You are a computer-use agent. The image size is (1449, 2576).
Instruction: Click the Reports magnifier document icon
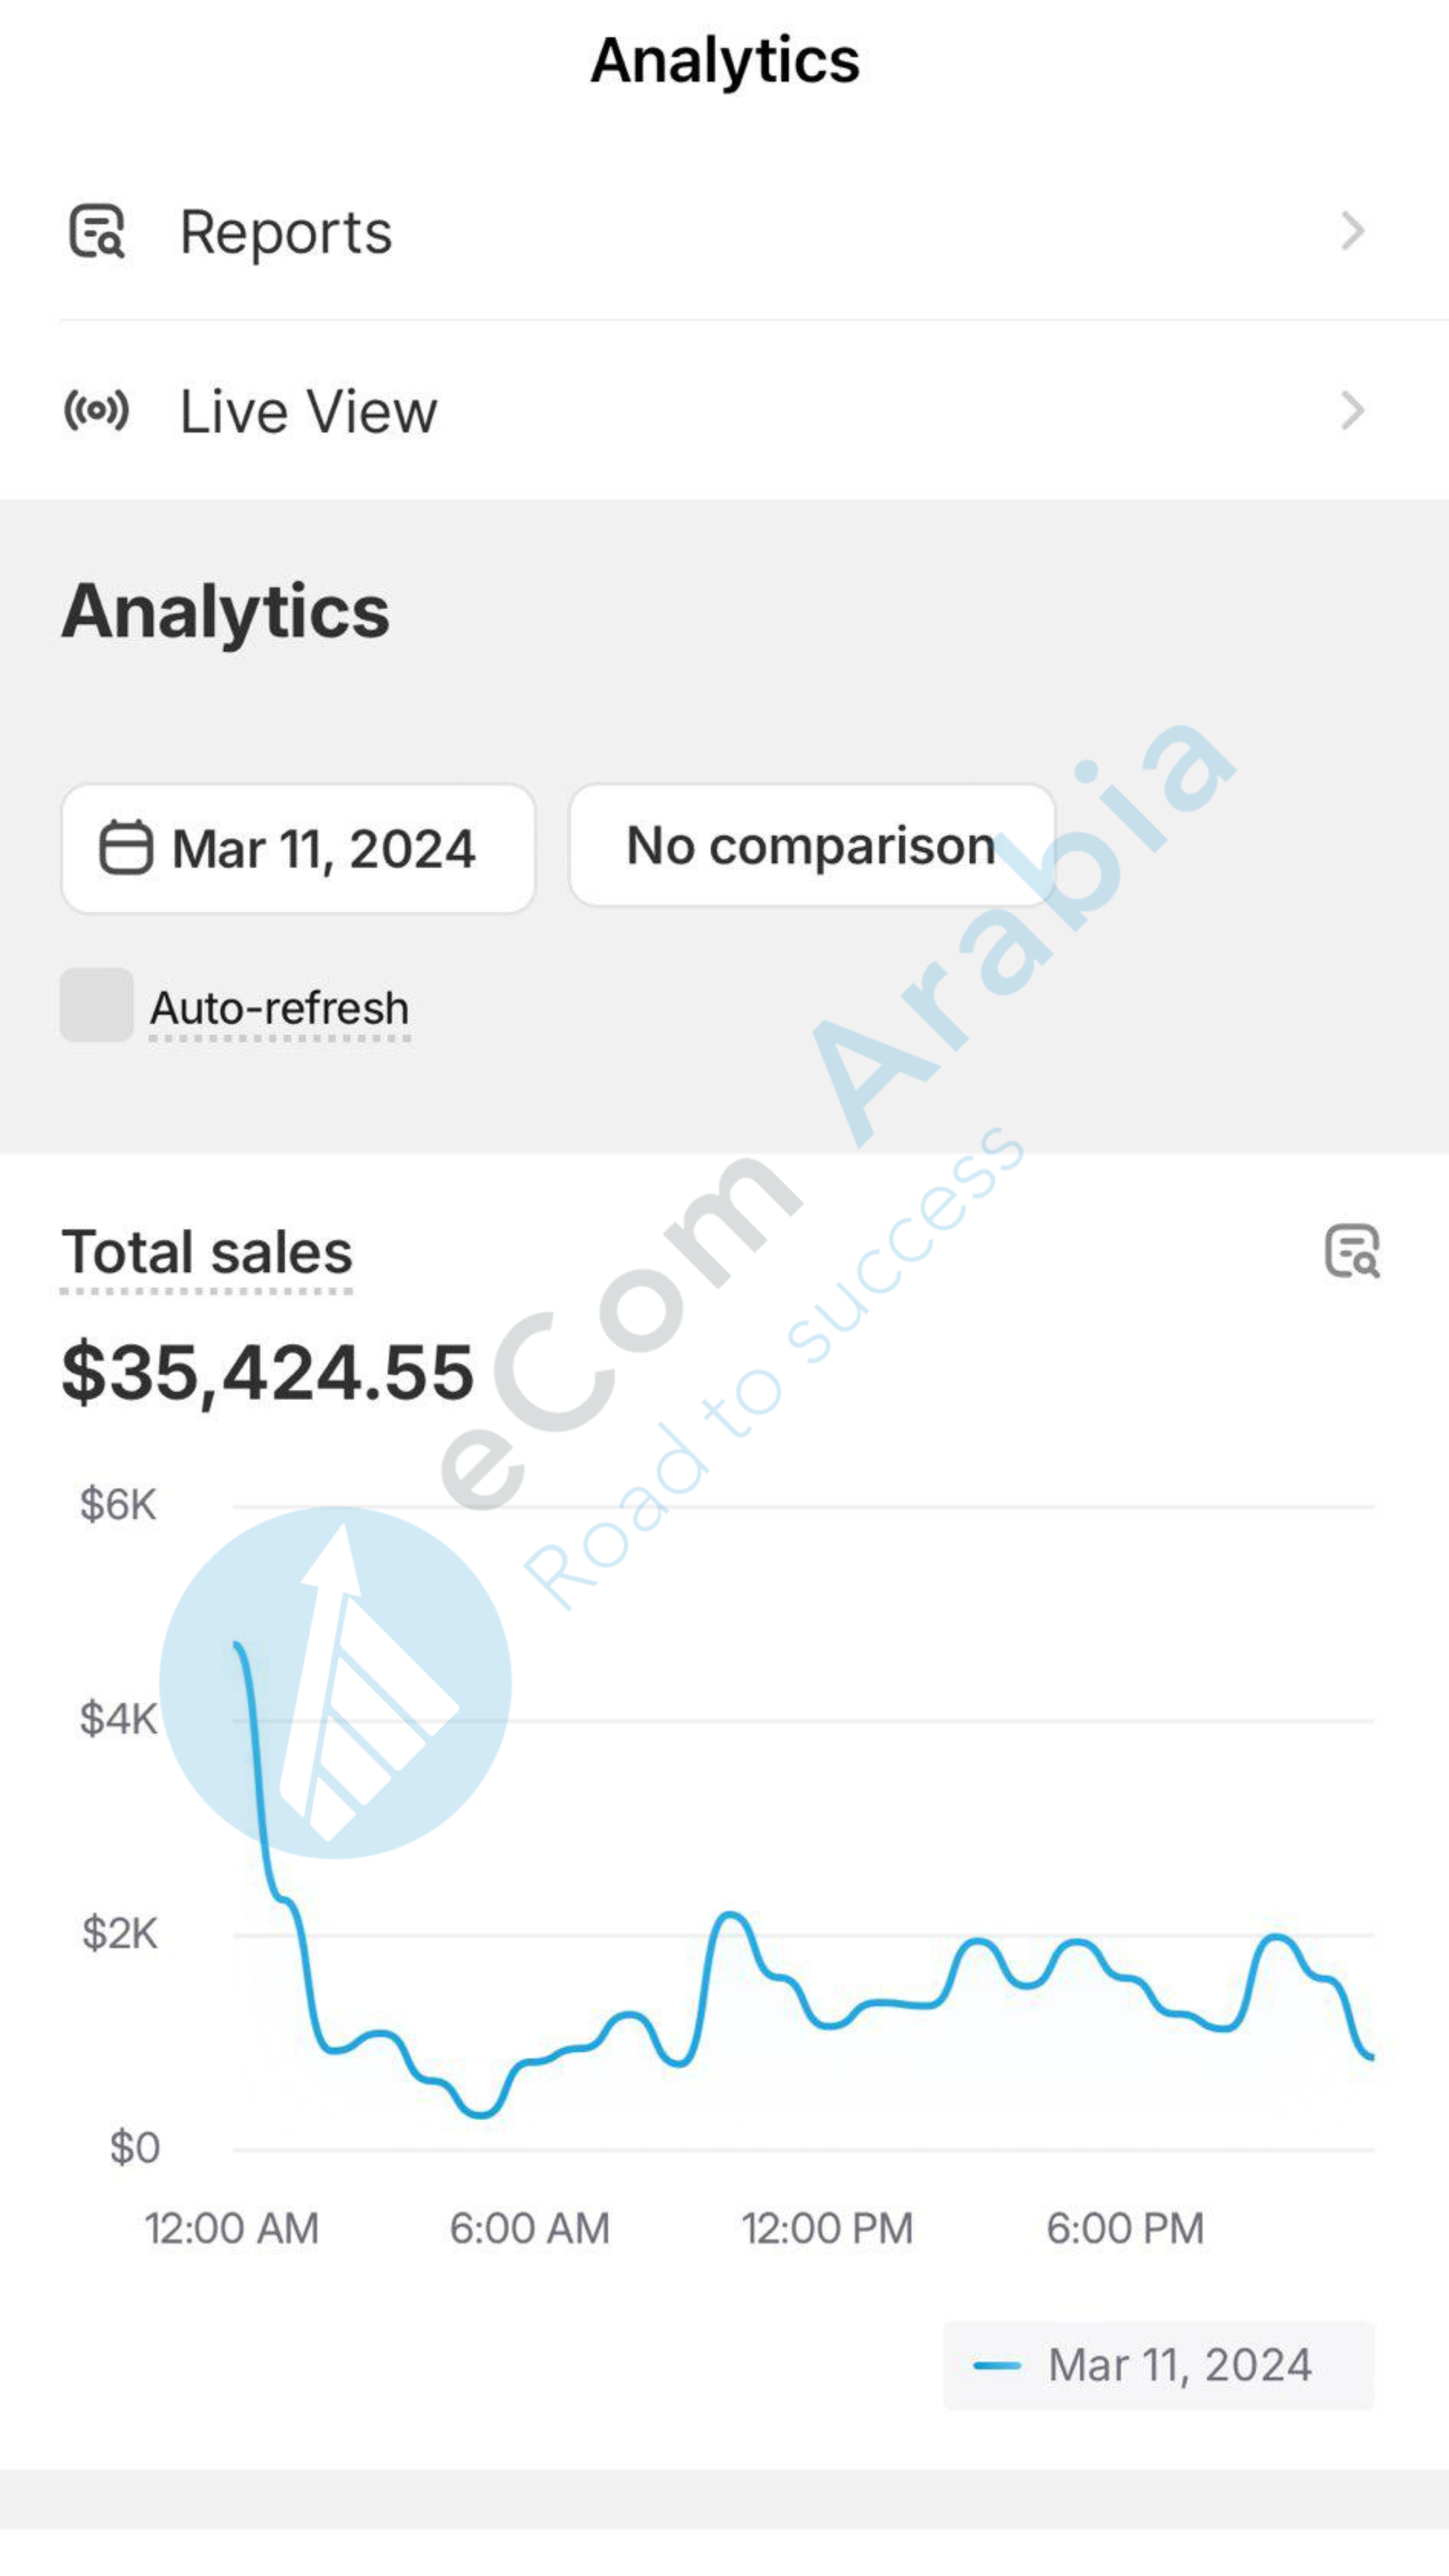click(x=97, y=231)
